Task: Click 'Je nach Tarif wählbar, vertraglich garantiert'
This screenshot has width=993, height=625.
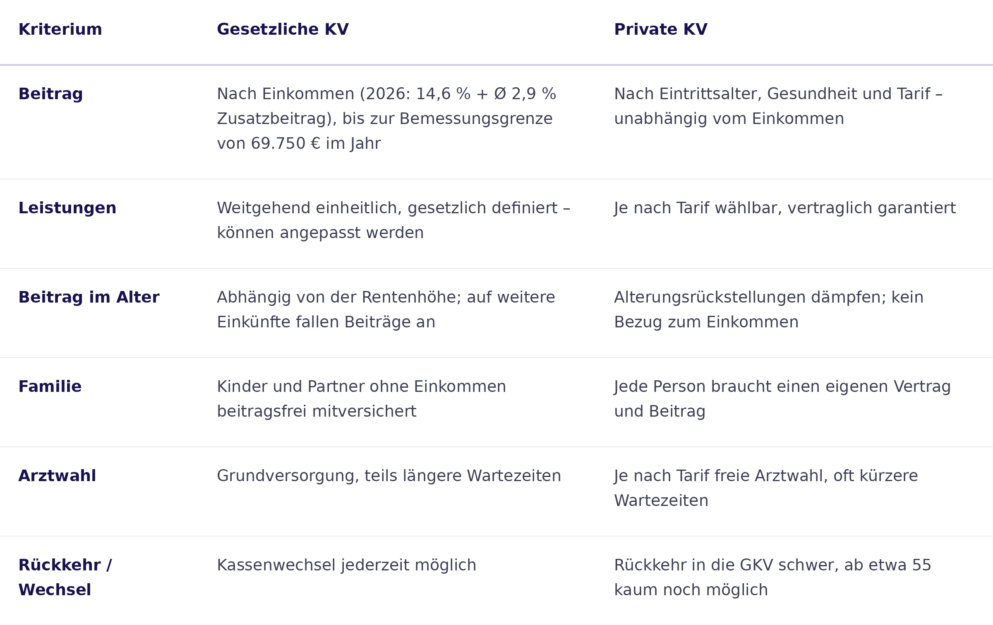Action: 785,208
